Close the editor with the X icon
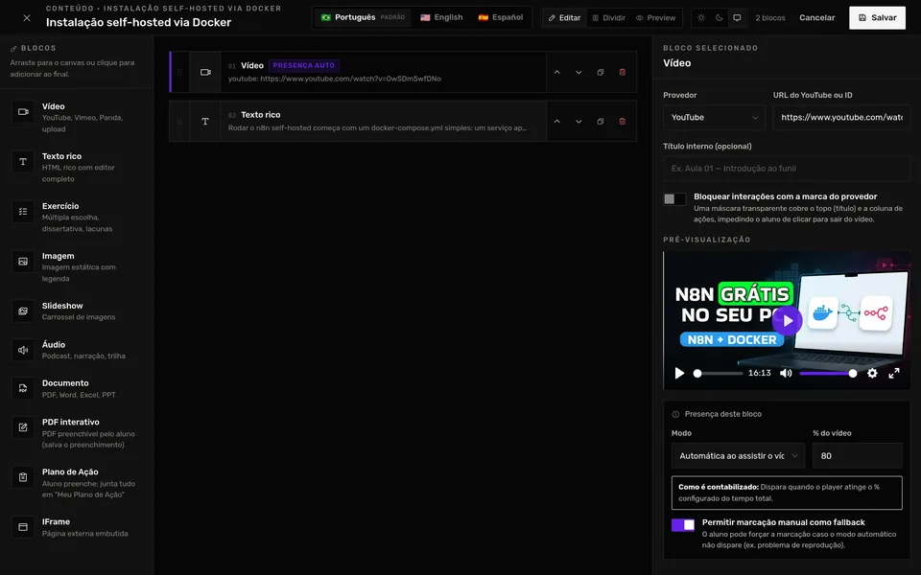921x575 pixels. tap(27, 18)
